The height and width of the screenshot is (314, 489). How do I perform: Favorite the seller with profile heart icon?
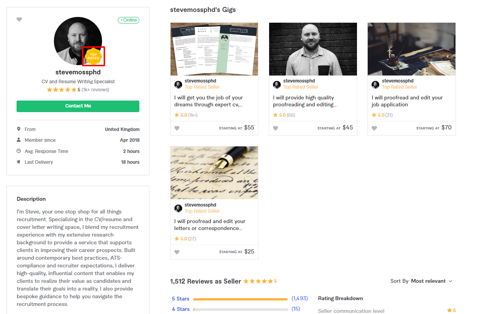pyautogui.click(x=19, y=20)
